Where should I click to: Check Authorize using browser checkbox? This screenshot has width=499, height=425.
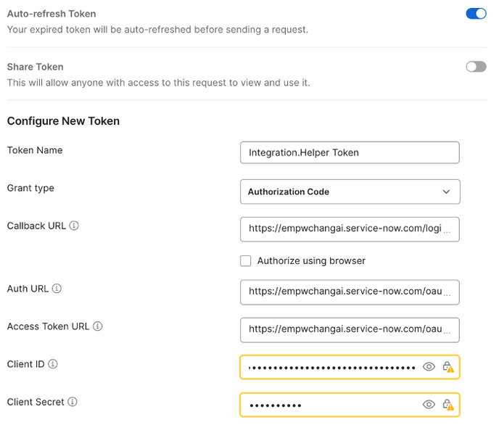click(246, 261)
